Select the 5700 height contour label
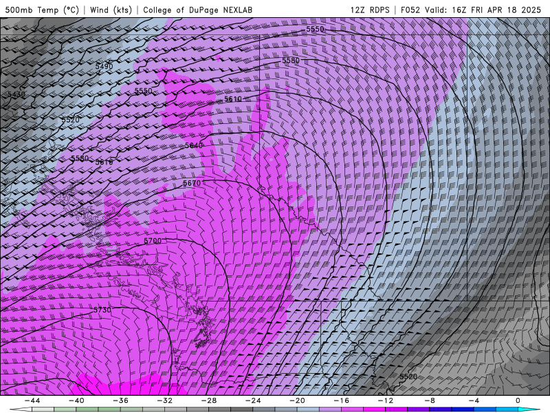Screen dimensions: 550x413 (153, 241)
